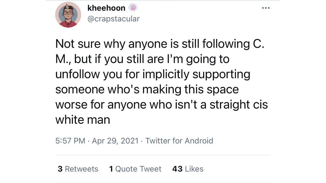View the Retweets list

point(81,169)
